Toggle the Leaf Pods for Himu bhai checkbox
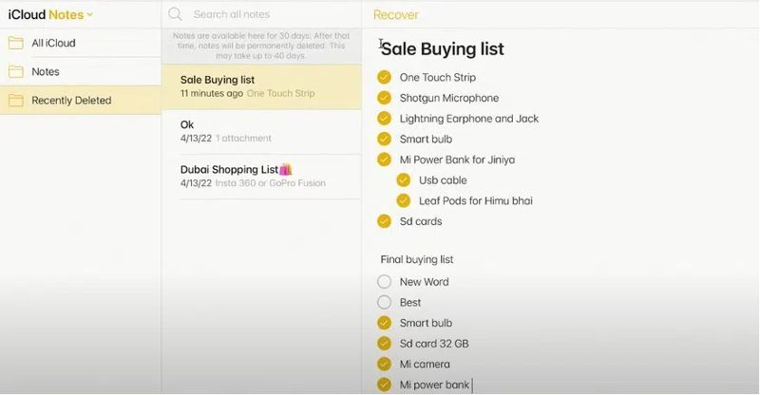The height and width of the screenshot is (395, 760). tap(403, 200)
